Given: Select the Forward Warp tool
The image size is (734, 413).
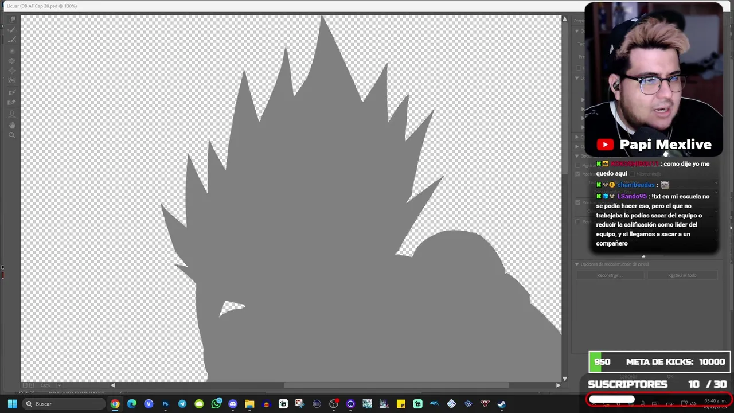Looking at the screenshot, I should [x=12, y=20].
